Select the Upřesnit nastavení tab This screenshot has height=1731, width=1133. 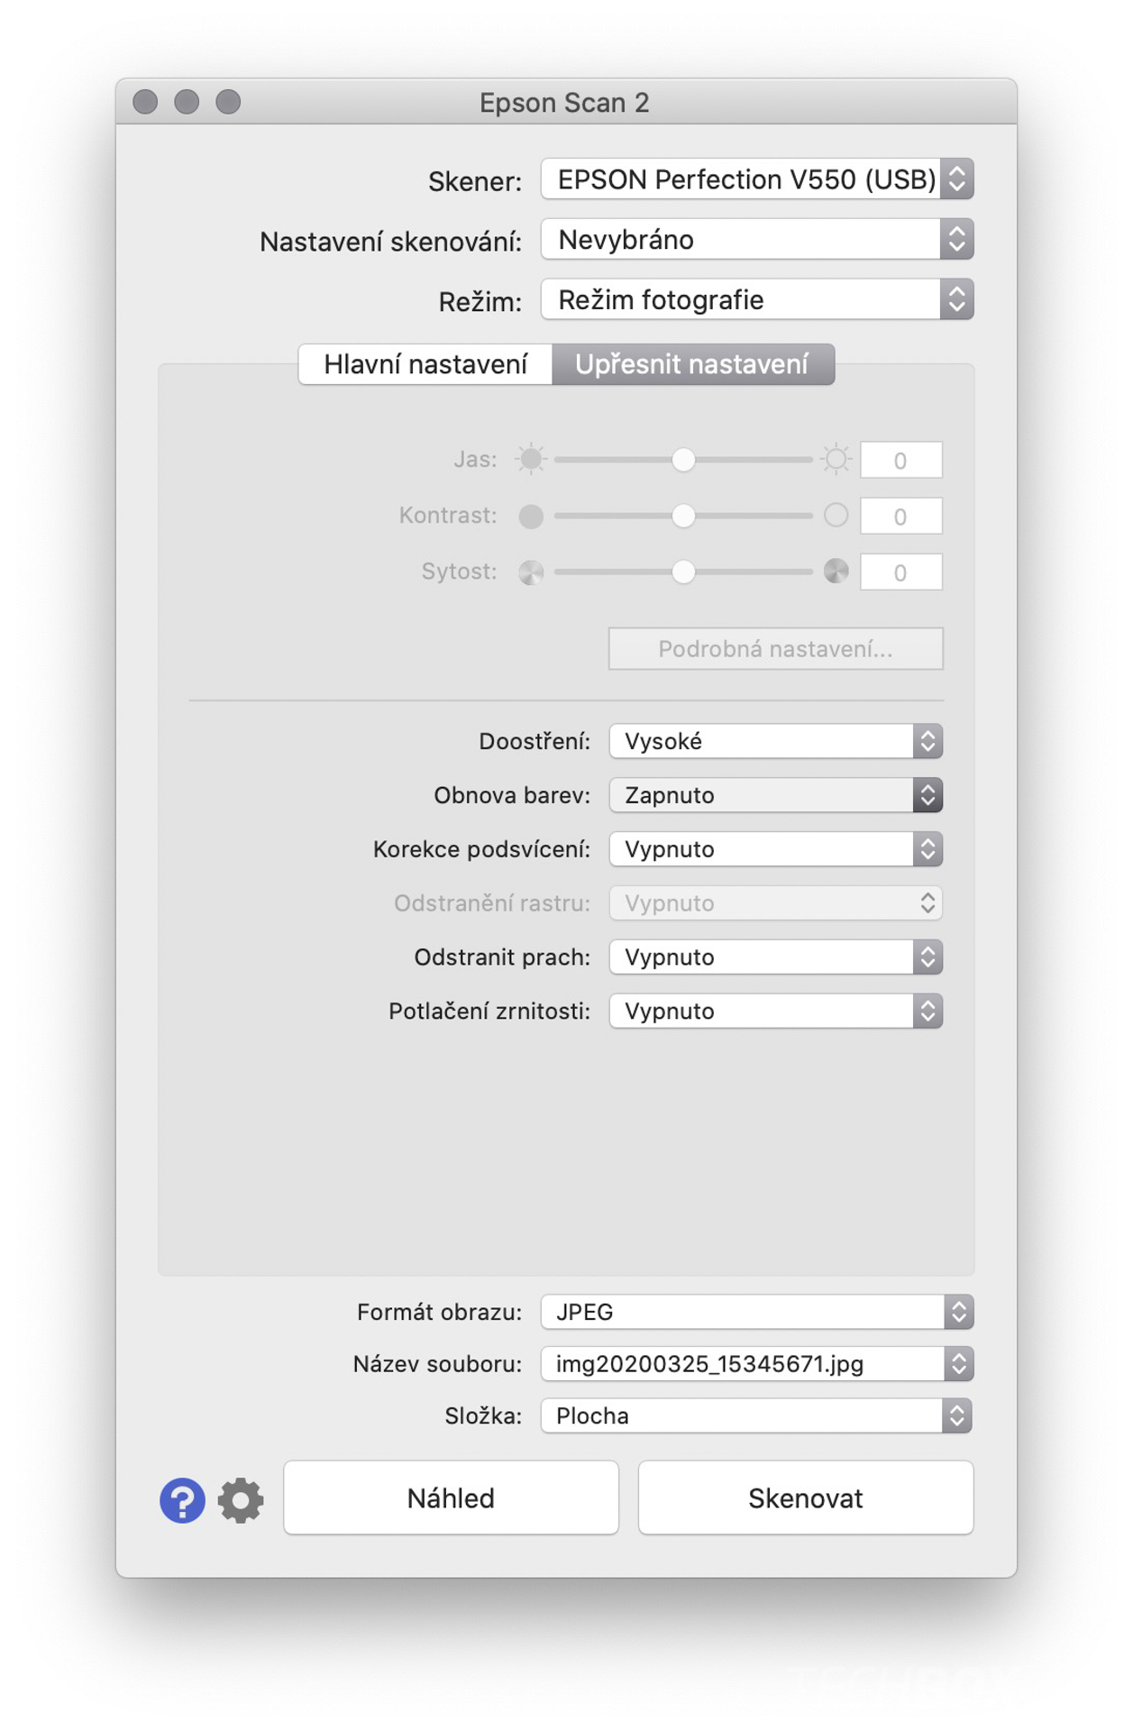(692, 364)
